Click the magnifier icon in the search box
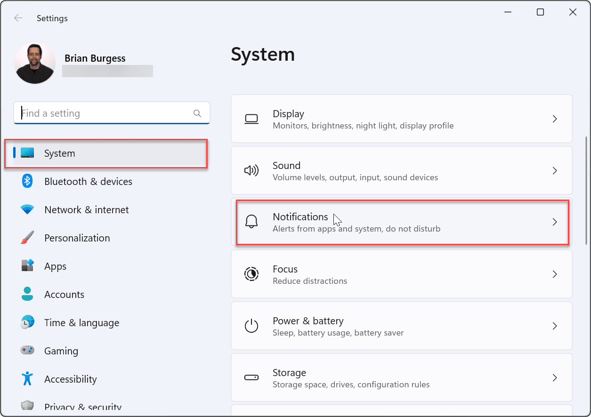 point(197,113)
